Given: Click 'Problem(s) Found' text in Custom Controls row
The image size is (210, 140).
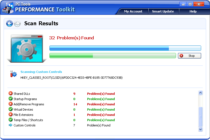Looking at the screenshot, I should [99, 125].
